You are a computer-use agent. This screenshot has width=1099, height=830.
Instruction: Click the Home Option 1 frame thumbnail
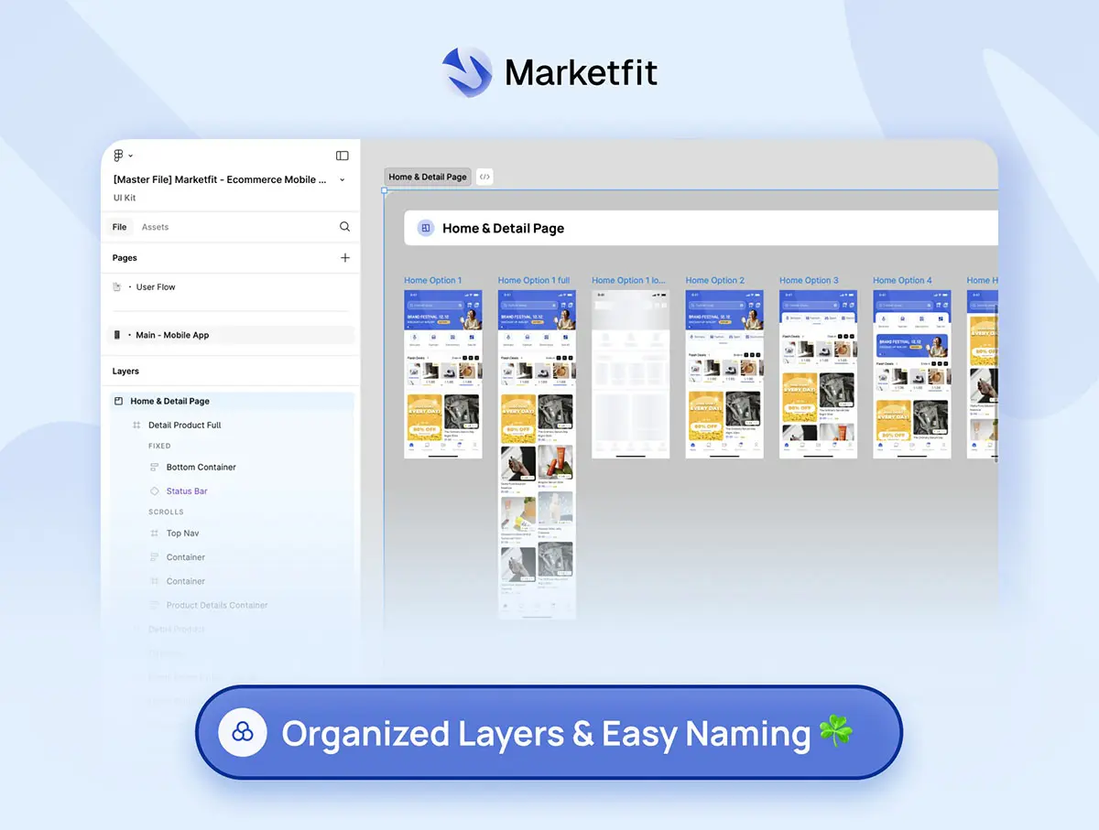(443, 373)
